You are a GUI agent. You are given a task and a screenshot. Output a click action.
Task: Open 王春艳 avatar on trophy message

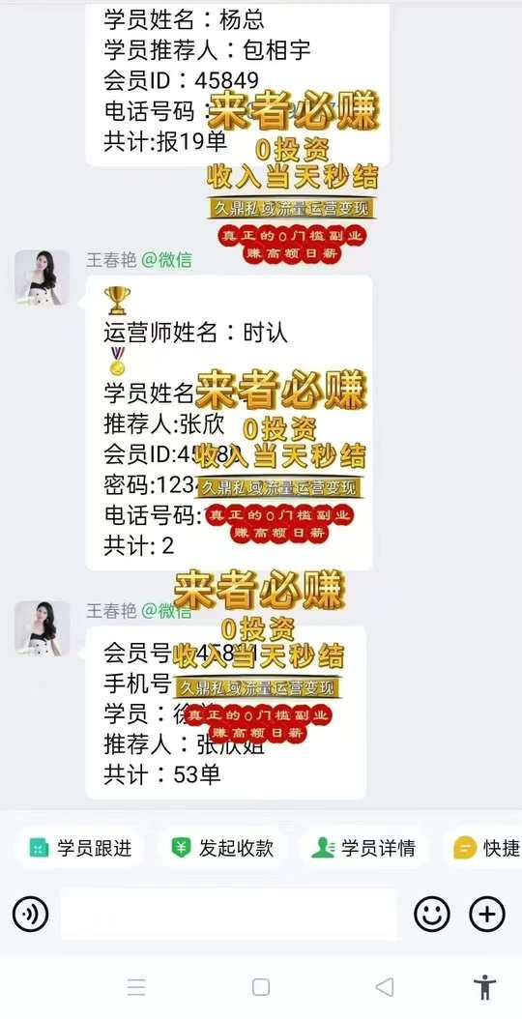pos(42,277)
